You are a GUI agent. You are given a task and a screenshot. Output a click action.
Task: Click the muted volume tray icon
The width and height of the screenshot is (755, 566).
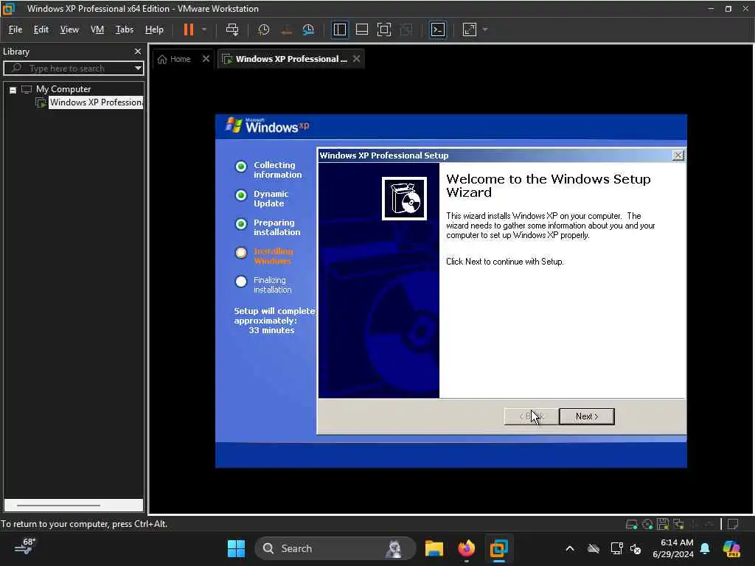[636, 548]
